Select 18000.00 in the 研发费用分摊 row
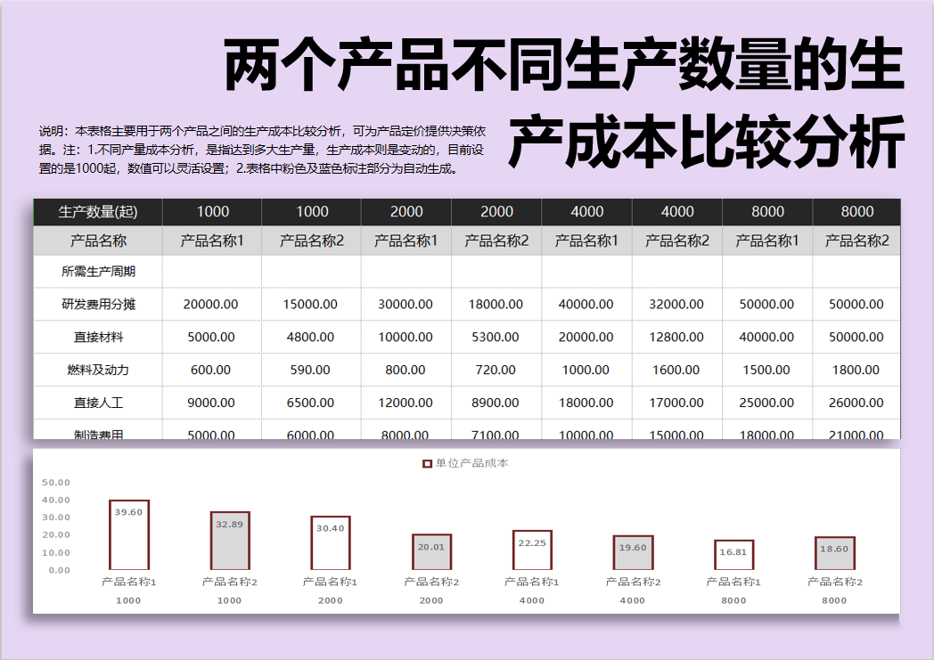This screenshot has height=660, width=934. pyautogui.click(x=496, y=304)
